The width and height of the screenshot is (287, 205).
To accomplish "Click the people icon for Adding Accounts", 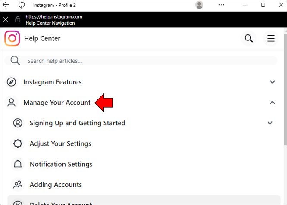I will [18, 185].
